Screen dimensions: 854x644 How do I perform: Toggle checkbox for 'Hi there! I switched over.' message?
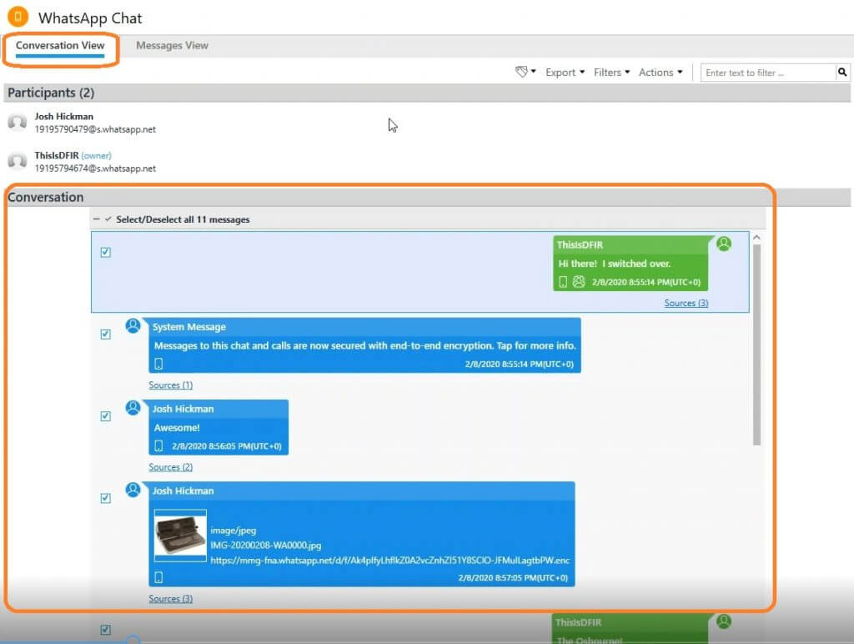click(106, 252)
